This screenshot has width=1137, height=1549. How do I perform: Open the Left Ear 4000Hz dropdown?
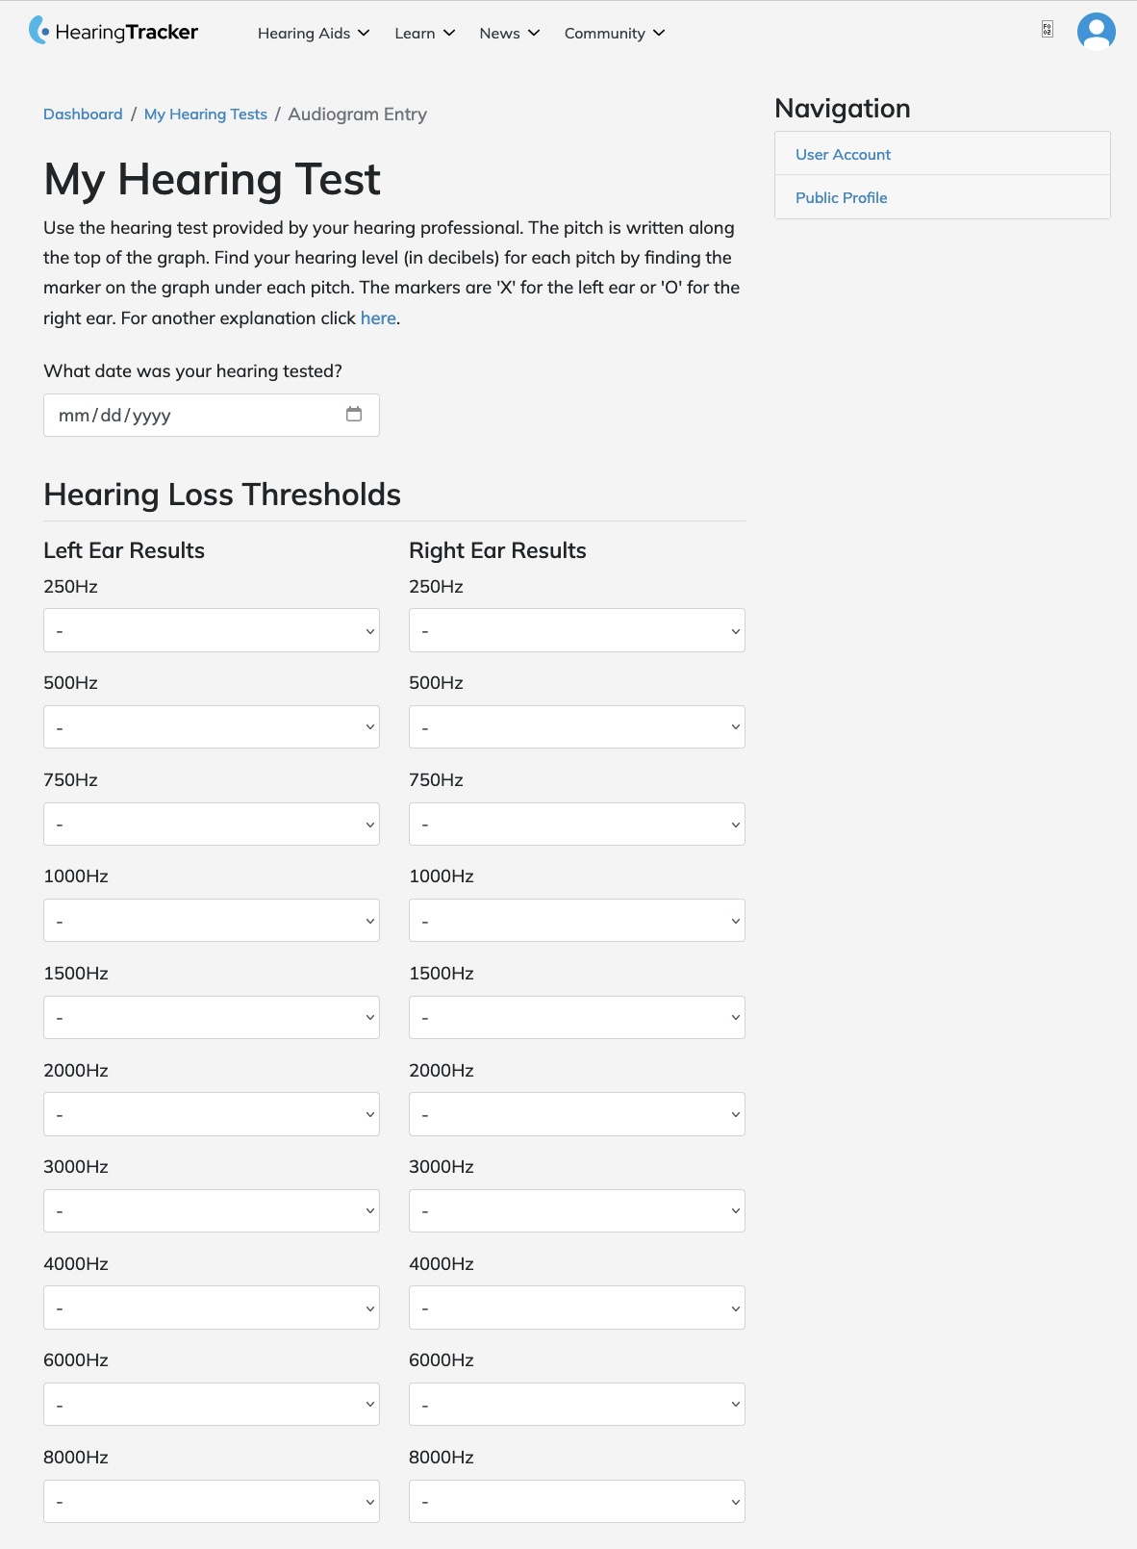pyautogui.click(x=212, y=1308)
